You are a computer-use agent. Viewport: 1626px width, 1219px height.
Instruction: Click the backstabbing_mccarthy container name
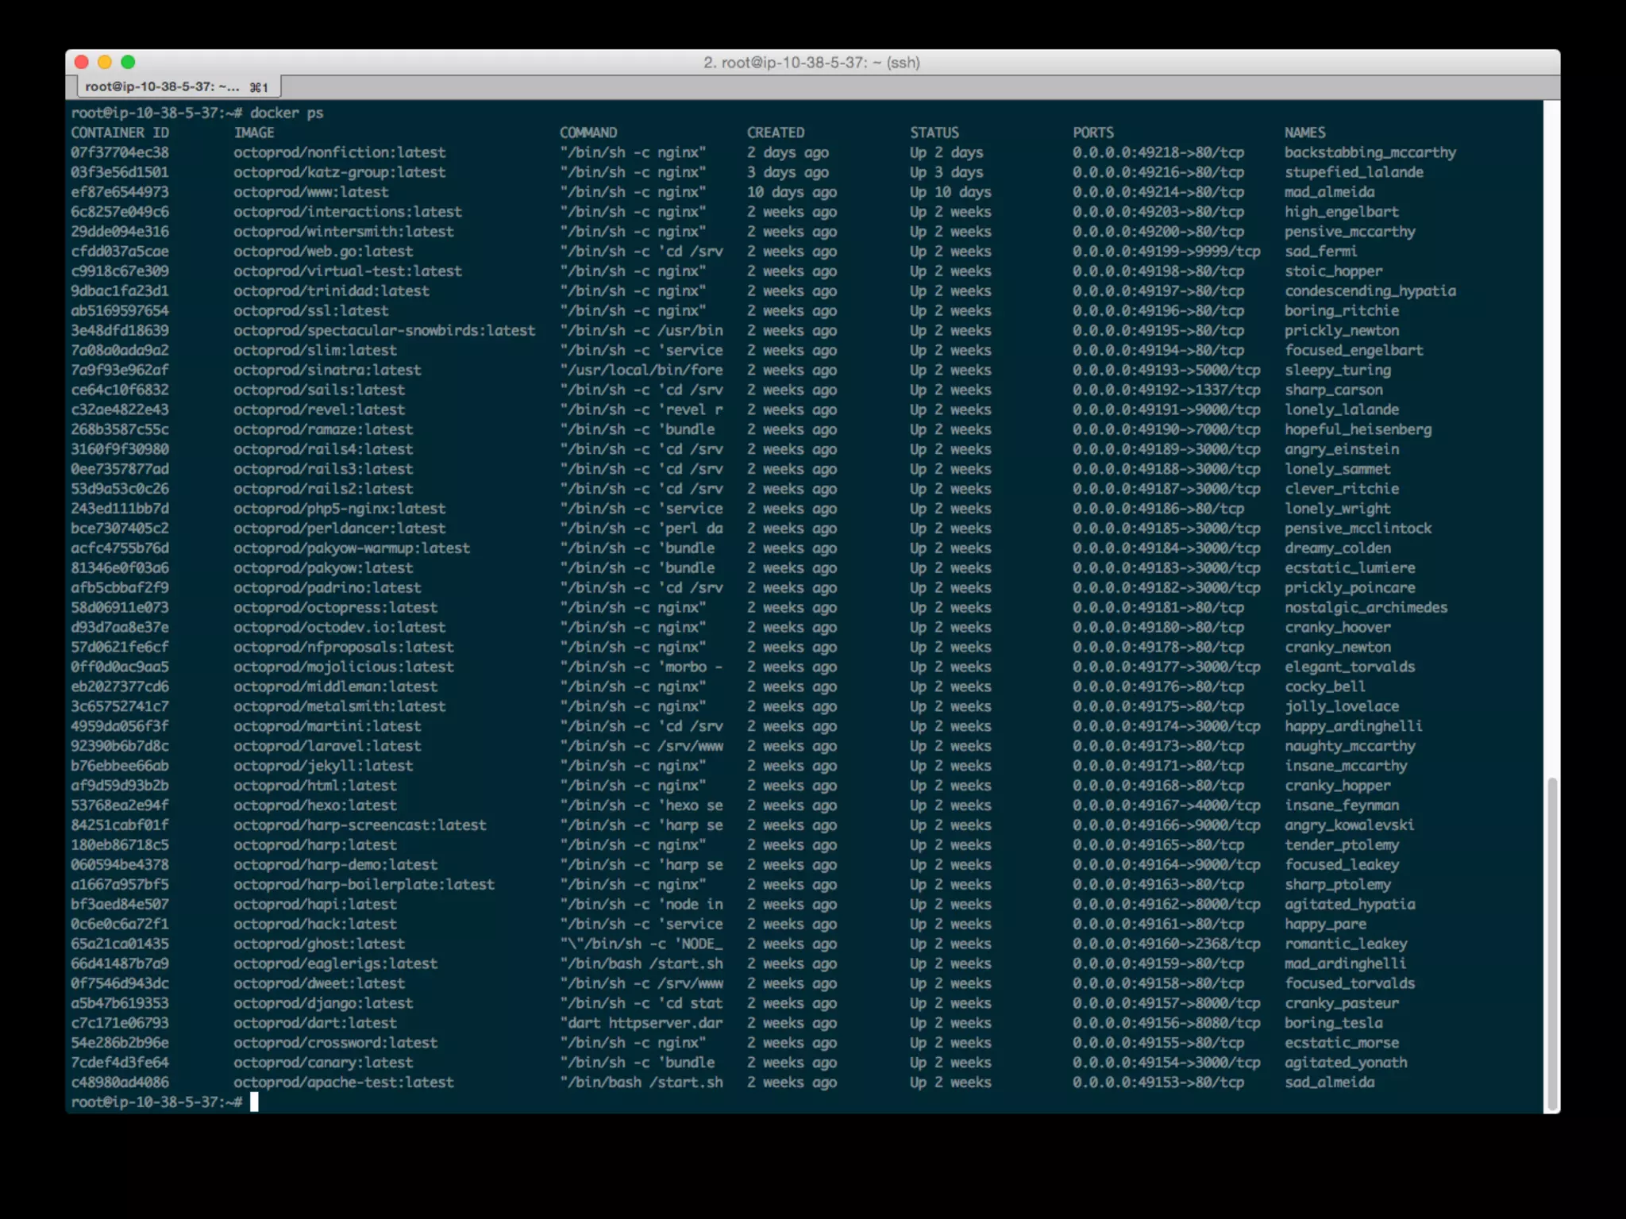coord(1370,152)
